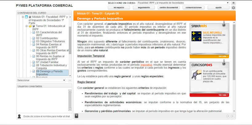Click the page icon beside 01 Características del IRPF
Screen dimensions: 252x125
(x=33, y=32)
